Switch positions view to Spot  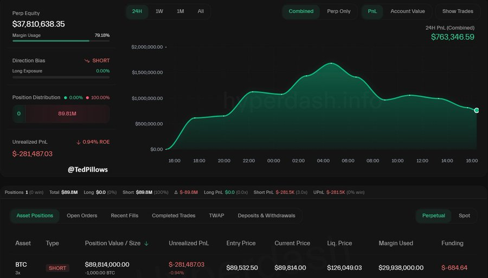[x=464, y=216]
